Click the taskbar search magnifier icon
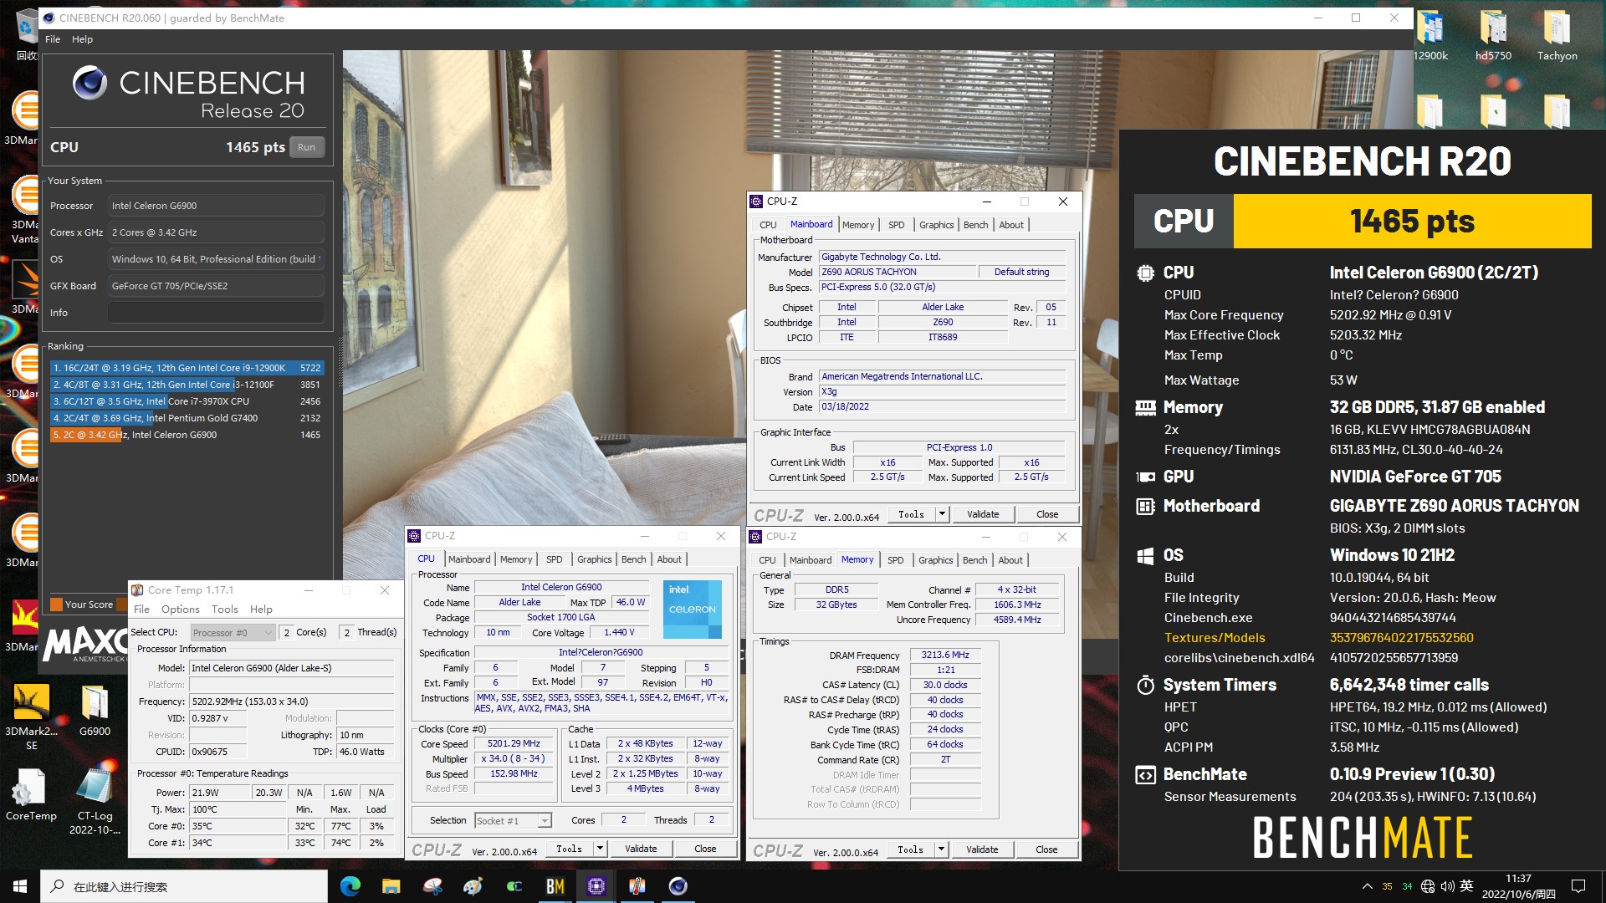 (57, 886)
